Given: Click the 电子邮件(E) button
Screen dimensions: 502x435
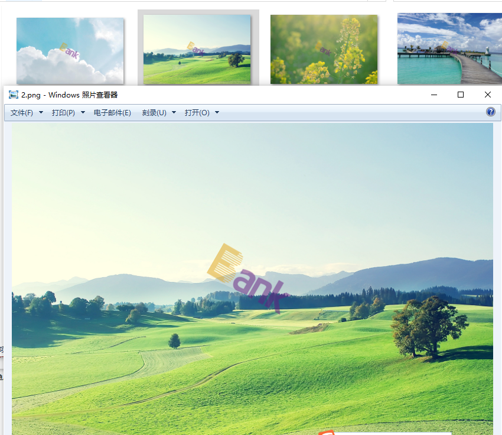Looking at the screenshot, I should point(112,113).
